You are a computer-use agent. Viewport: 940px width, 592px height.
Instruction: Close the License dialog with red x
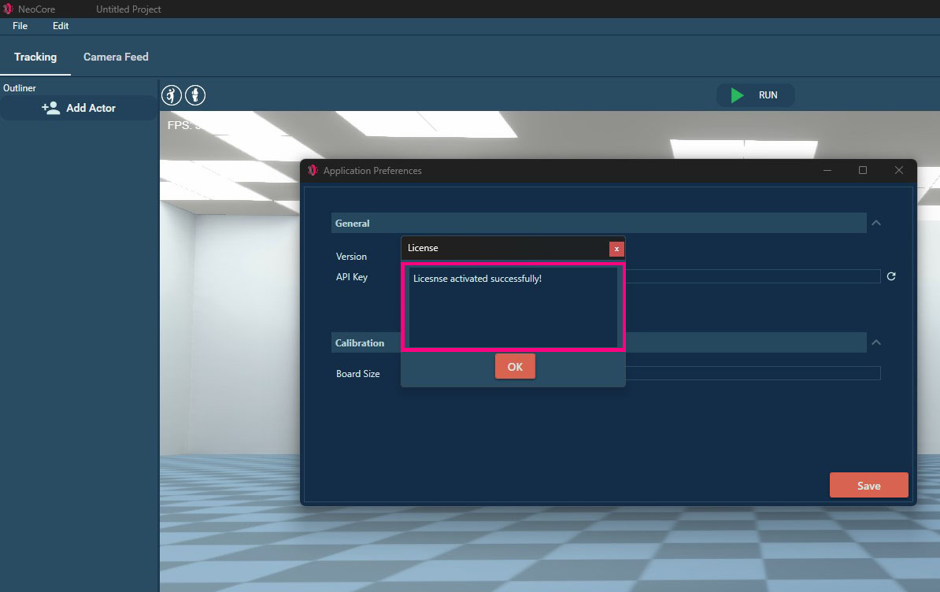tap(616, 249)
